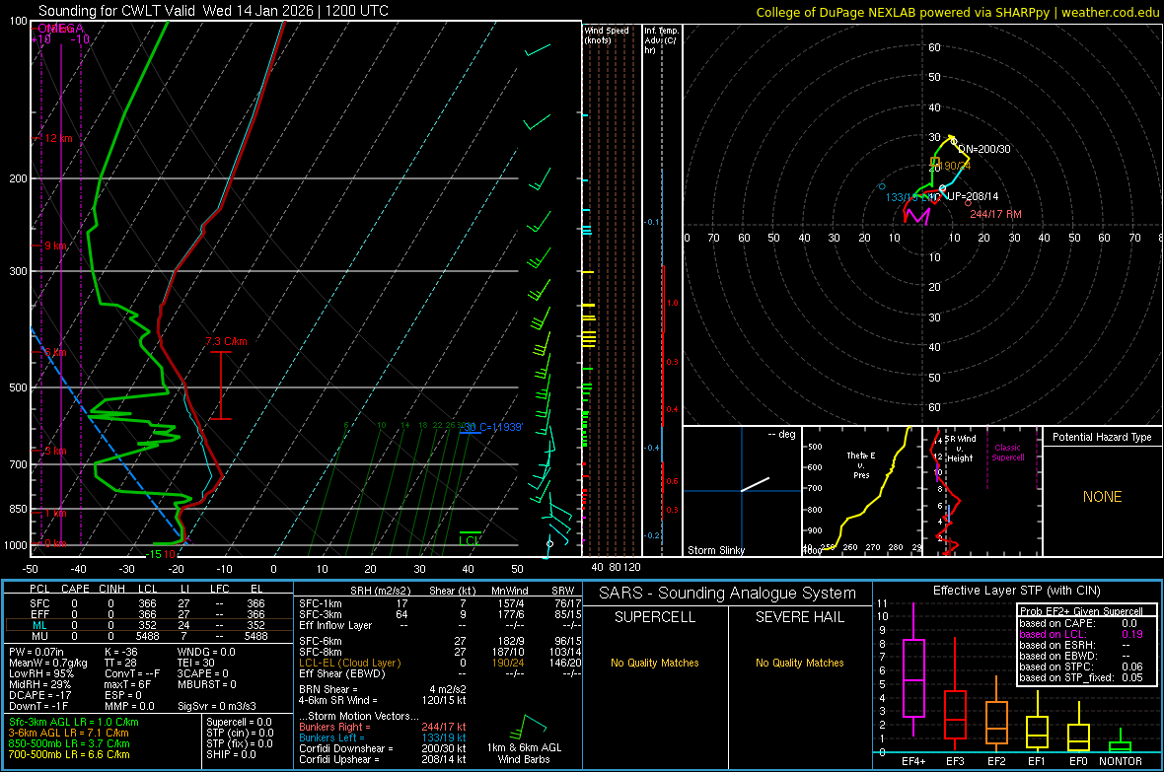Click the CINH column header
1164x772 pixels.
click(112, 589)
